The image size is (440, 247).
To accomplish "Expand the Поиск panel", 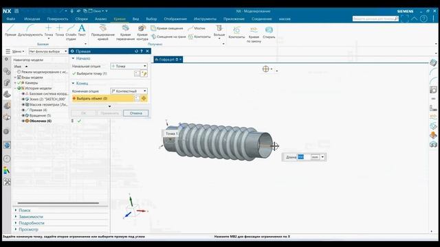I will (x=16, y=210).
